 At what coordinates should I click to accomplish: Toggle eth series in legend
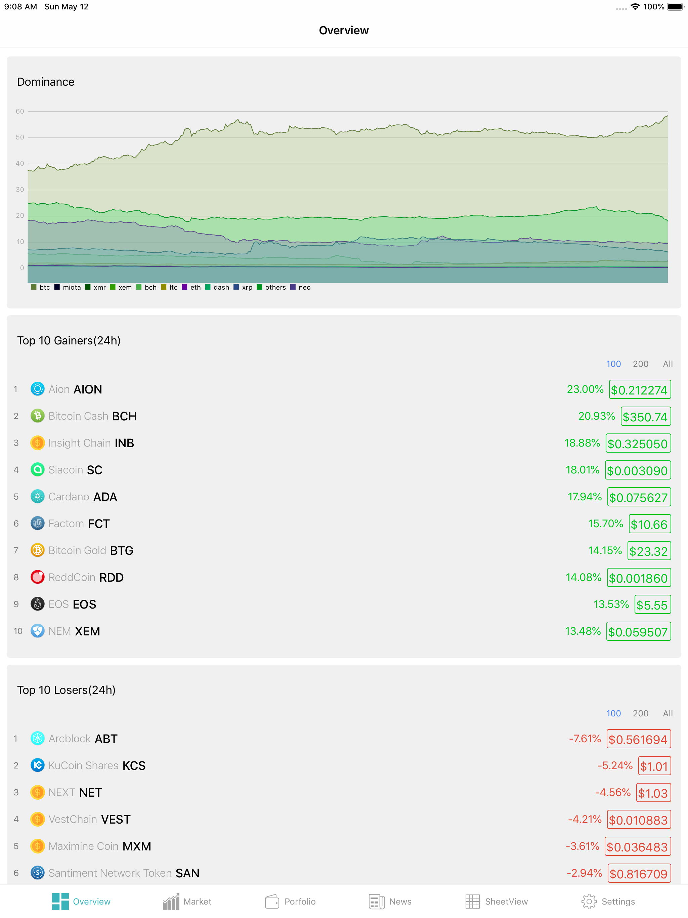pyautogui.click(x=191, y=287)
